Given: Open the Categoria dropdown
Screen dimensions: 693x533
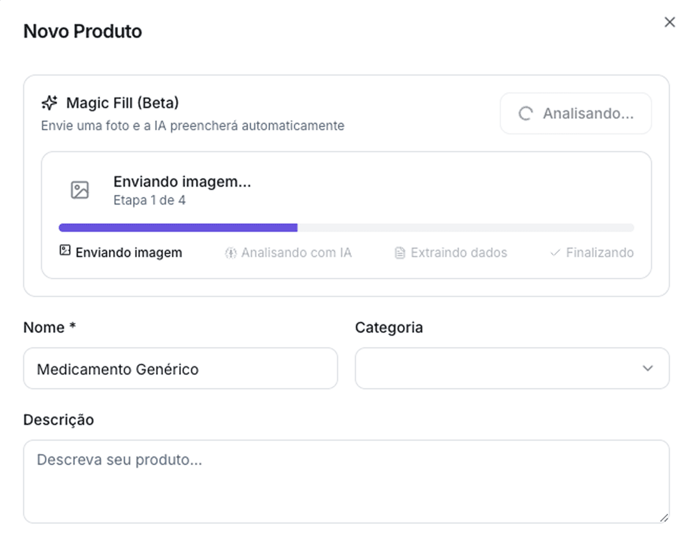Looking at the screenshot, I should [512, 368].
